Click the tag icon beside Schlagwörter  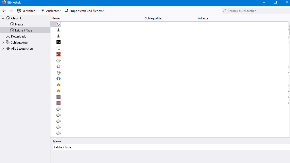click(x=8, y=42)
